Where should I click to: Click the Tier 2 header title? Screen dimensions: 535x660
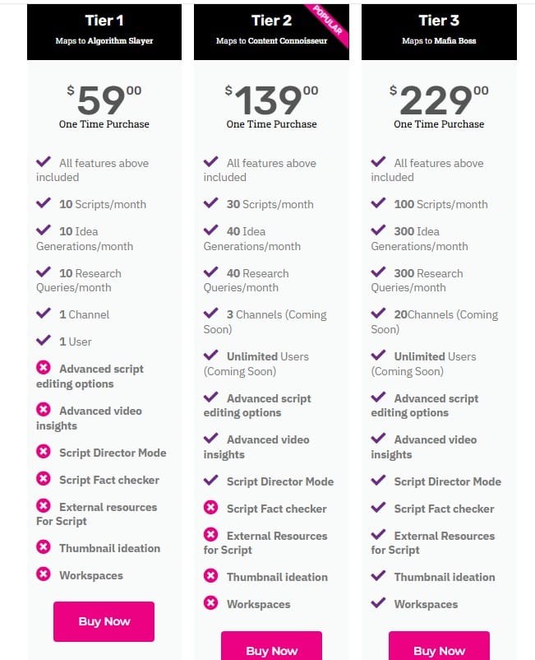point(271,20)
